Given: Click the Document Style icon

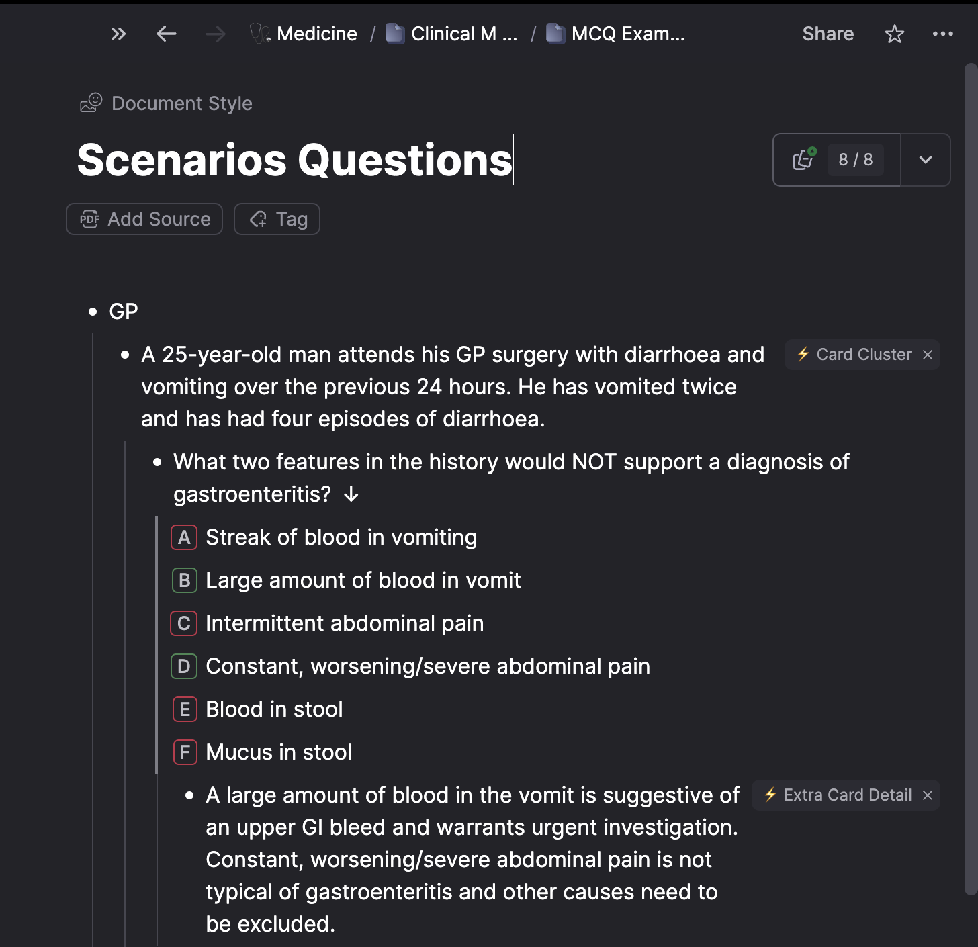Looking at the screenshot, I should [91, 103].
